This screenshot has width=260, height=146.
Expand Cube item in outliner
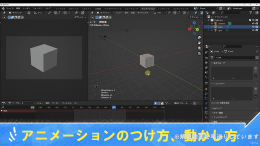(212, 27)
